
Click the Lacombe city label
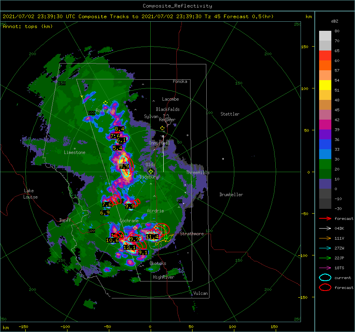pos(170,99)
